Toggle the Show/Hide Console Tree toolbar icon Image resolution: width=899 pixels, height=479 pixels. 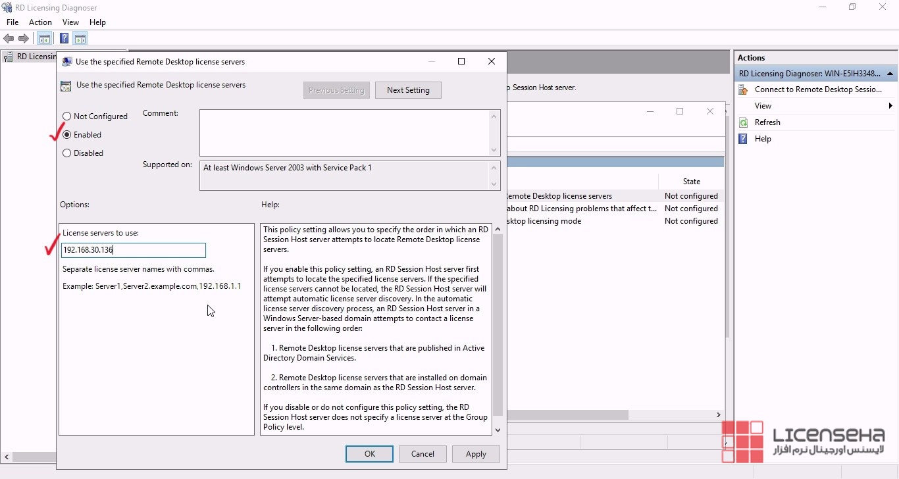click(x=44, y=39)
